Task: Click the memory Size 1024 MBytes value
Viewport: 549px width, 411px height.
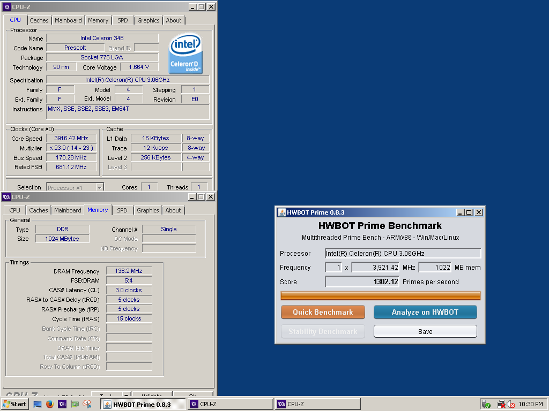Action: click(x=62, y=239)
